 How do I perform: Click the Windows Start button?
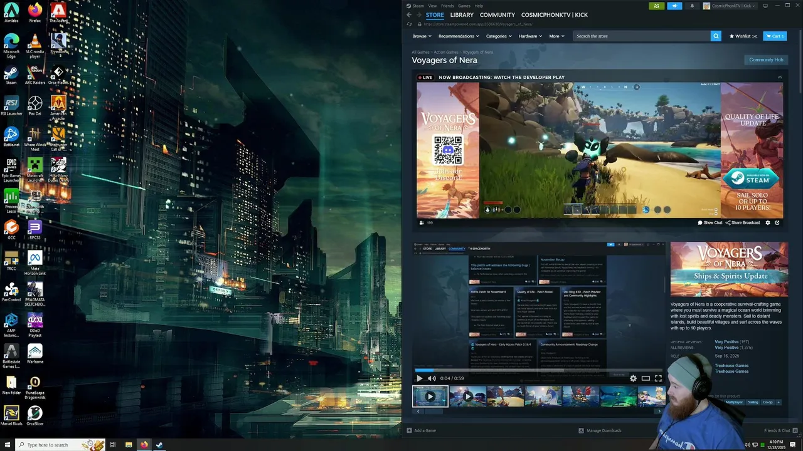point(6,445)
